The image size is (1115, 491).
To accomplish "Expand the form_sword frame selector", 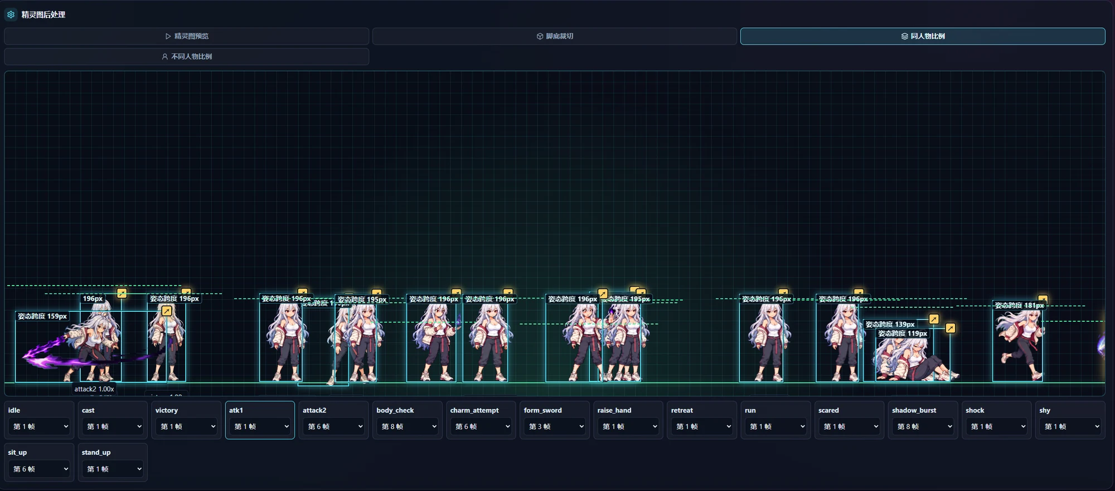I will [555, 426].
